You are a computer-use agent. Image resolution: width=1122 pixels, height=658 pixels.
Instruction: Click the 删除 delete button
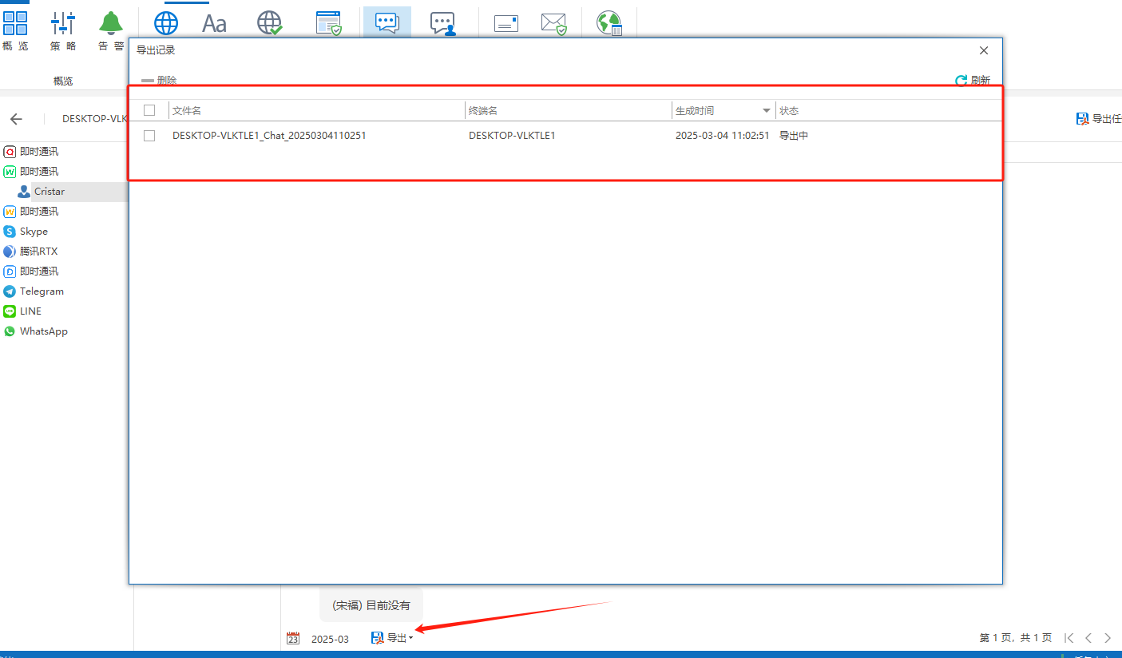[159, 81]
